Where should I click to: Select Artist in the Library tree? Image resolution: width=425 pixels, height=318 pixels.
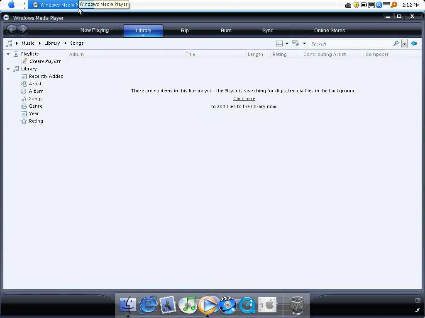pos(35,84)
